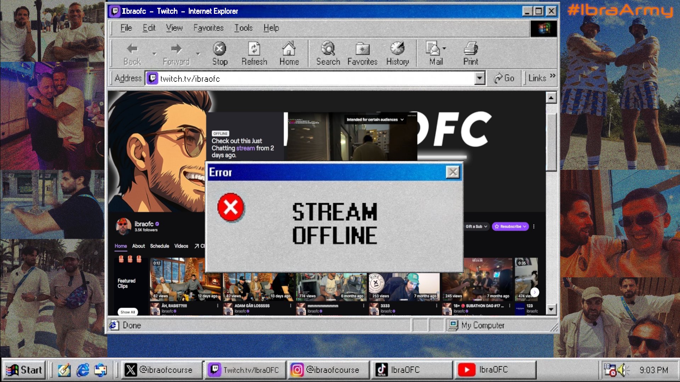The width and height of the screenshot is (680, 382).
Task: Click the Back arrow toolbar button
Action: pyautogui.click(x=132, y=54)
